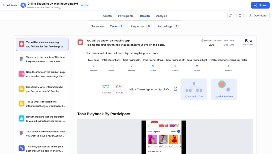Viewport: 272px width, 154px height.
Task: Switch to the Summary tab
Action: [x=97, y=26]
